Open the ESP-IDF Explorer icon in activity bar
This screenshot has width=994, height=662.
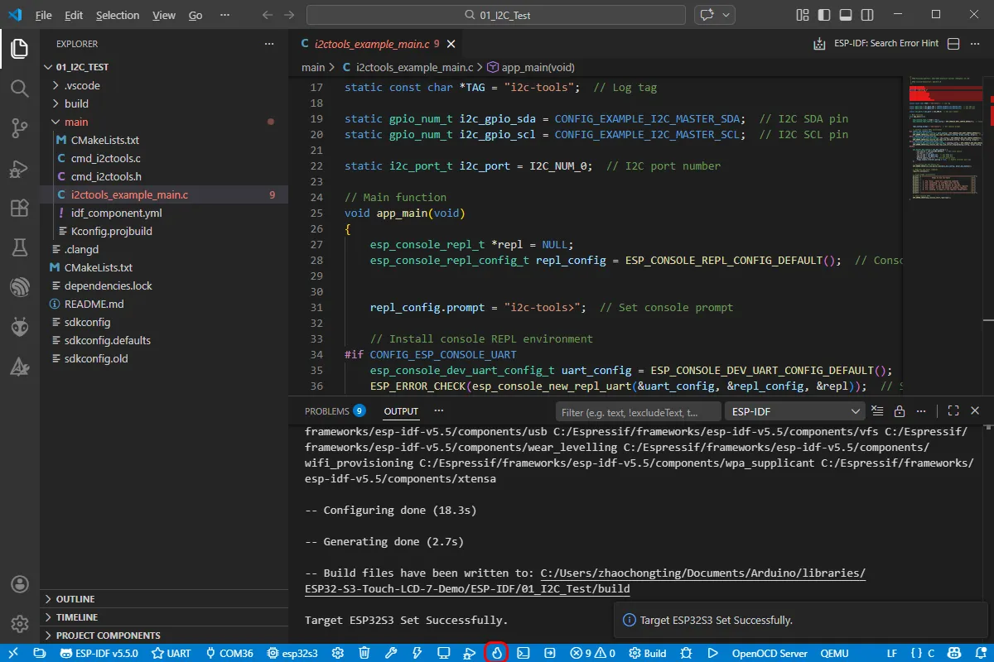[19, 287]
